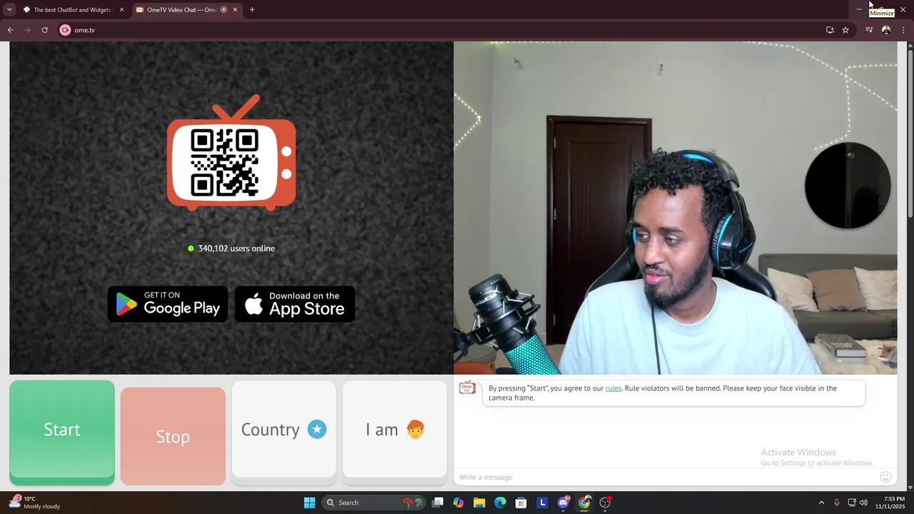Switch to The best ChatBot and Widgets tab
This screenshot has height=514, width=914.
[x=71, y=10]
